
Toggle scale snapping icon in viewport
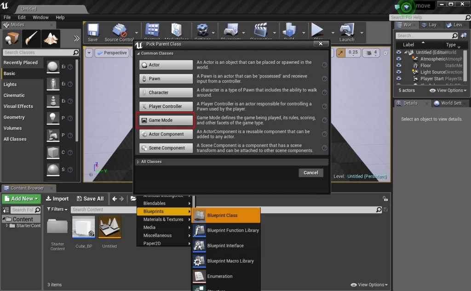click(341, 53)
